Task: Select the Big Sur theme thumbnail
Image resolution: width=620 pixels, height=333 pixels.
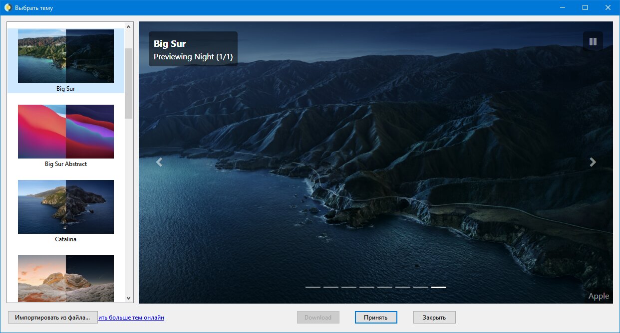Action: click(66, 56)
